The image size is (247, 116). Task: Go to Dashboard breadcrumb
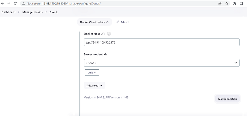[8, 12]
